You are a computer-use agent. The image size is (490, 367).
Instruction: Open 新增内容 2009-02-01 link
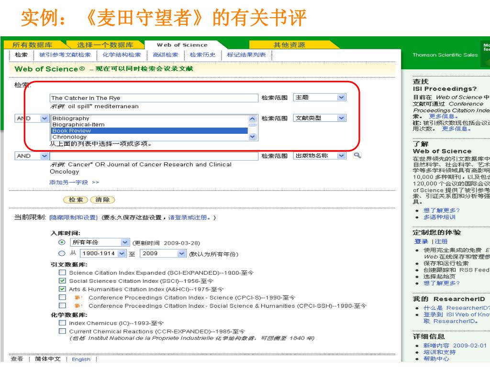(x=455, y=345)
